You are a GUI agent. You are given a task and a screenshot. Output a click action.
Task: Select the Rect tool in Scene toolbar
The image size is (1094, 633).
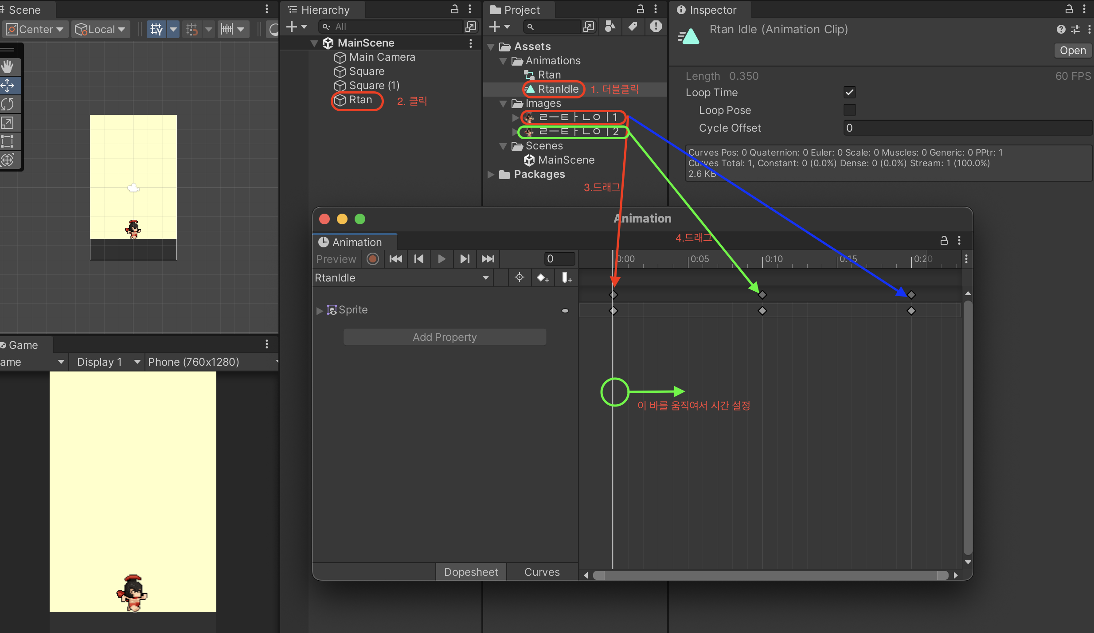click(x=8, y=141)
